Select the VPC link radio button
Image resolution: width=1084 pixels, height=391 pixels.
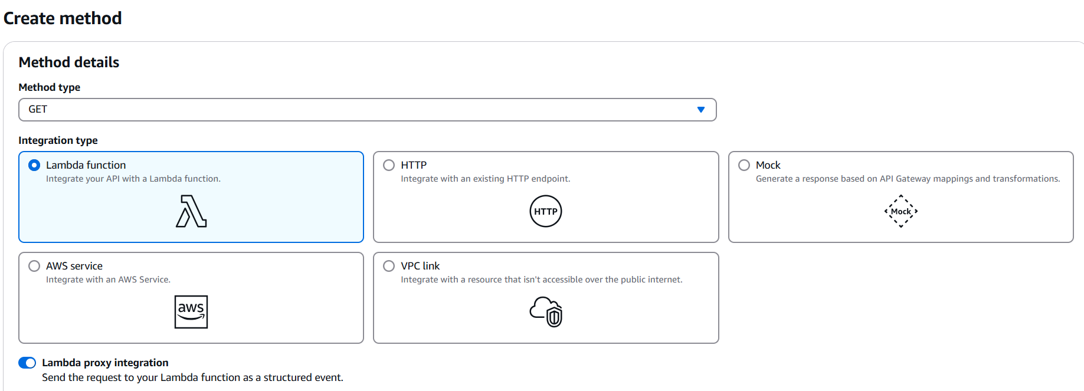tap(389, 266)
